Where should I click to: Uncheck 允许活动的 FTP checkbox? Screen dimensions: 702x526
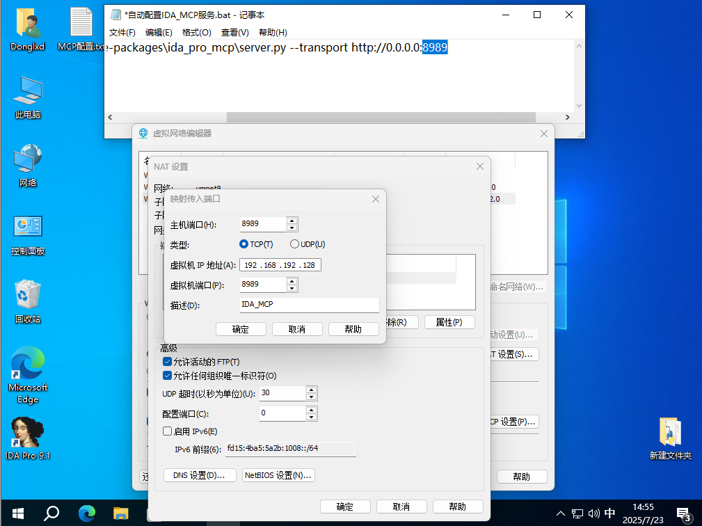point(167,362)
